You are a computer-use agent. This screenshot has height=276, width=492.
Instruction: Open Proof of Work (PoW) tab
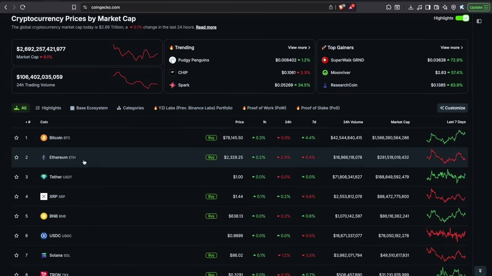[x=264, y=108]
